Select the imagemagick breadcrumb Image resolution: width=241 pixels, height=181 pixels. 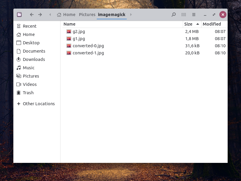tap(112, 15)
